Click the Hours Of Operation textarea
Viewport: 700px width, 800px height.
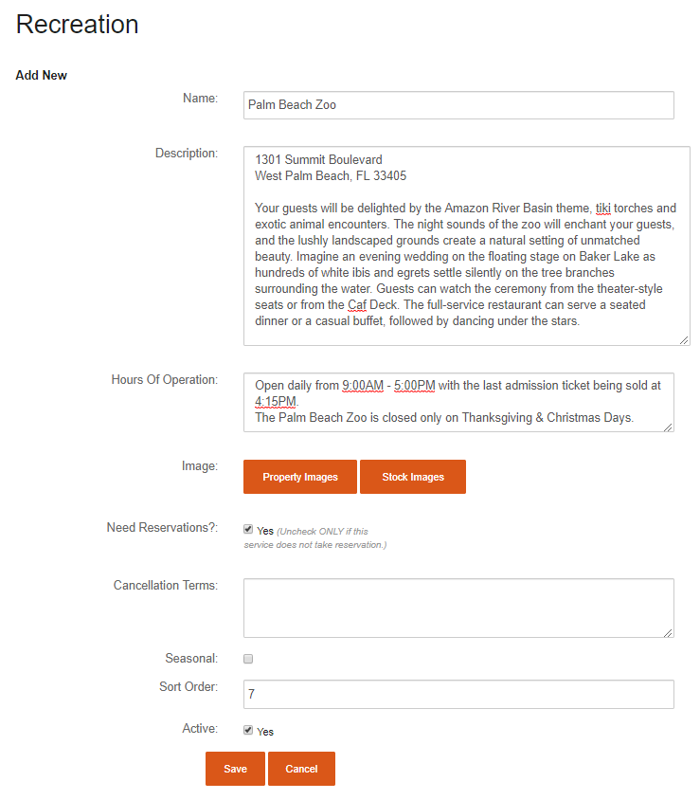458,402
